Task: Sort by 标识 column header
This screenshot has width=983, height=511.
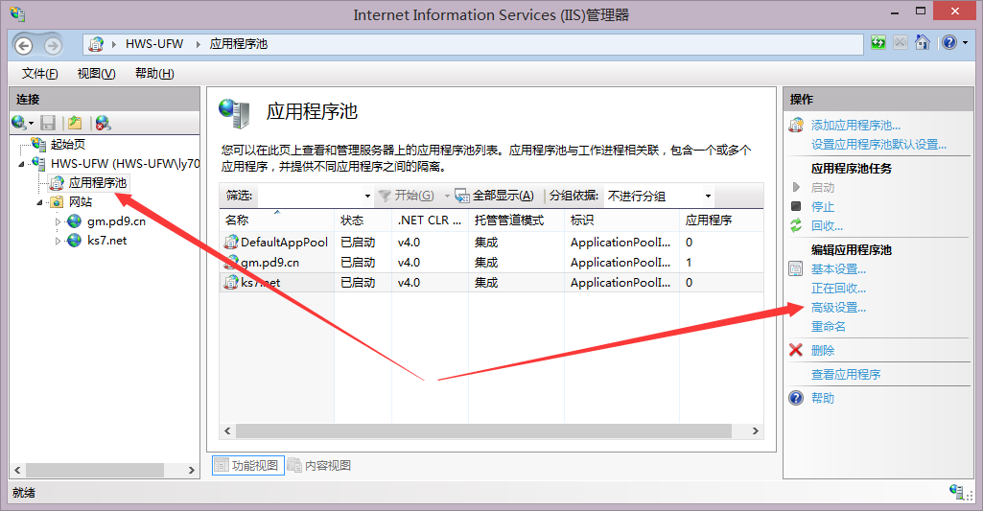Action: 621,221
